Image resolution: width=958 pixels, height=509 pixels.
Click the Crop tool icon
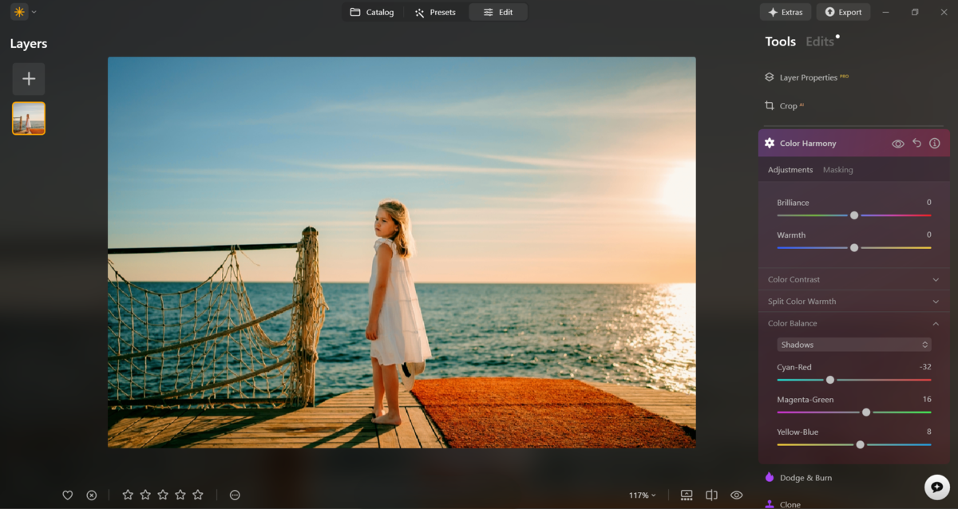point(770,105)
